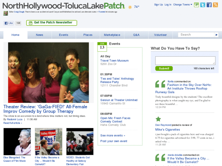Click the 198 like count
Viewport: 222px width, 166px height.
pos(18,23)
